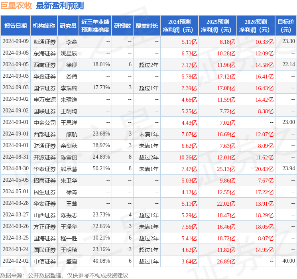Viewport: 297px width, 279px height.
Task: Click the 方正证券 institution cell
Action: [45, 227]
